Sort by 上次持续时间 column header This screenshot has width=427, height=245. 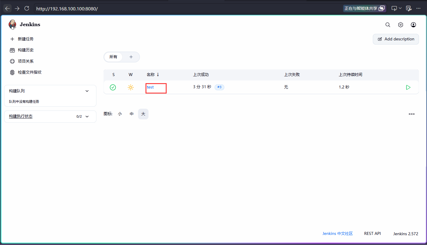tap(351, 75)
